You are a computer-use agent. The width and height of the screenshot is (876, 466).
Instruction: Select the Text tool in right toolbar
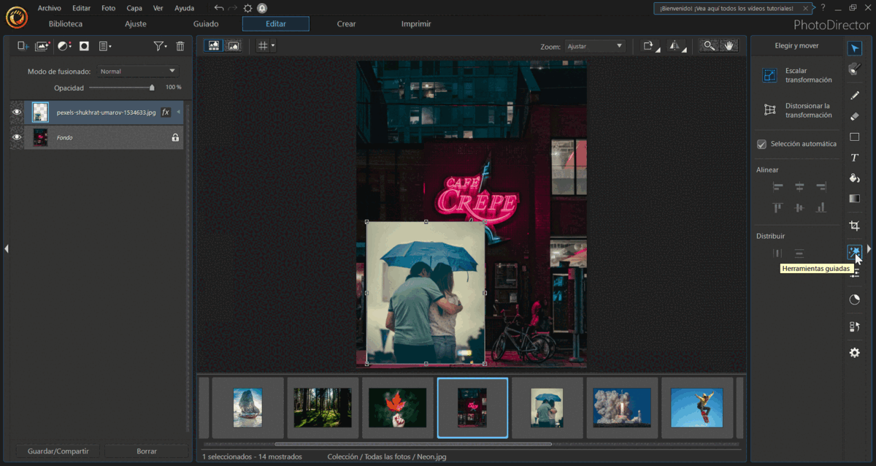click(x=854, y=158)
